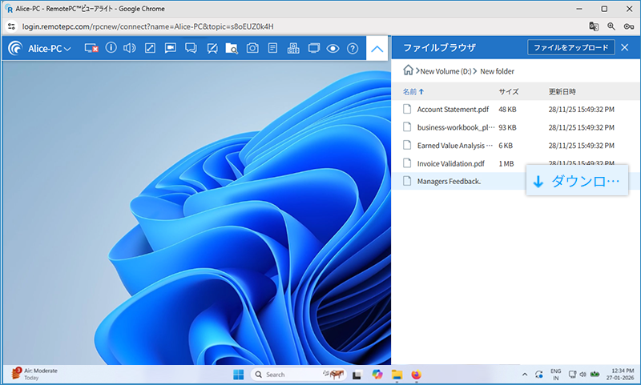Toggle the eye view icon
The image size is (641, 385).
(x=333, y=49)
